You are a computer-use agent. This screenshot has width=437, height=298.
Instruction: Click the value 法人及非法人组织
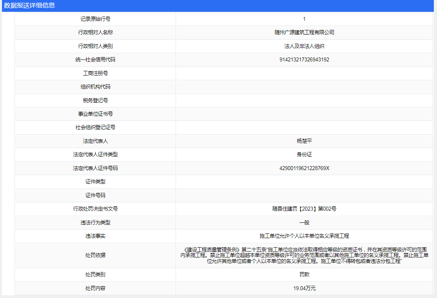[x=304, y=46]
